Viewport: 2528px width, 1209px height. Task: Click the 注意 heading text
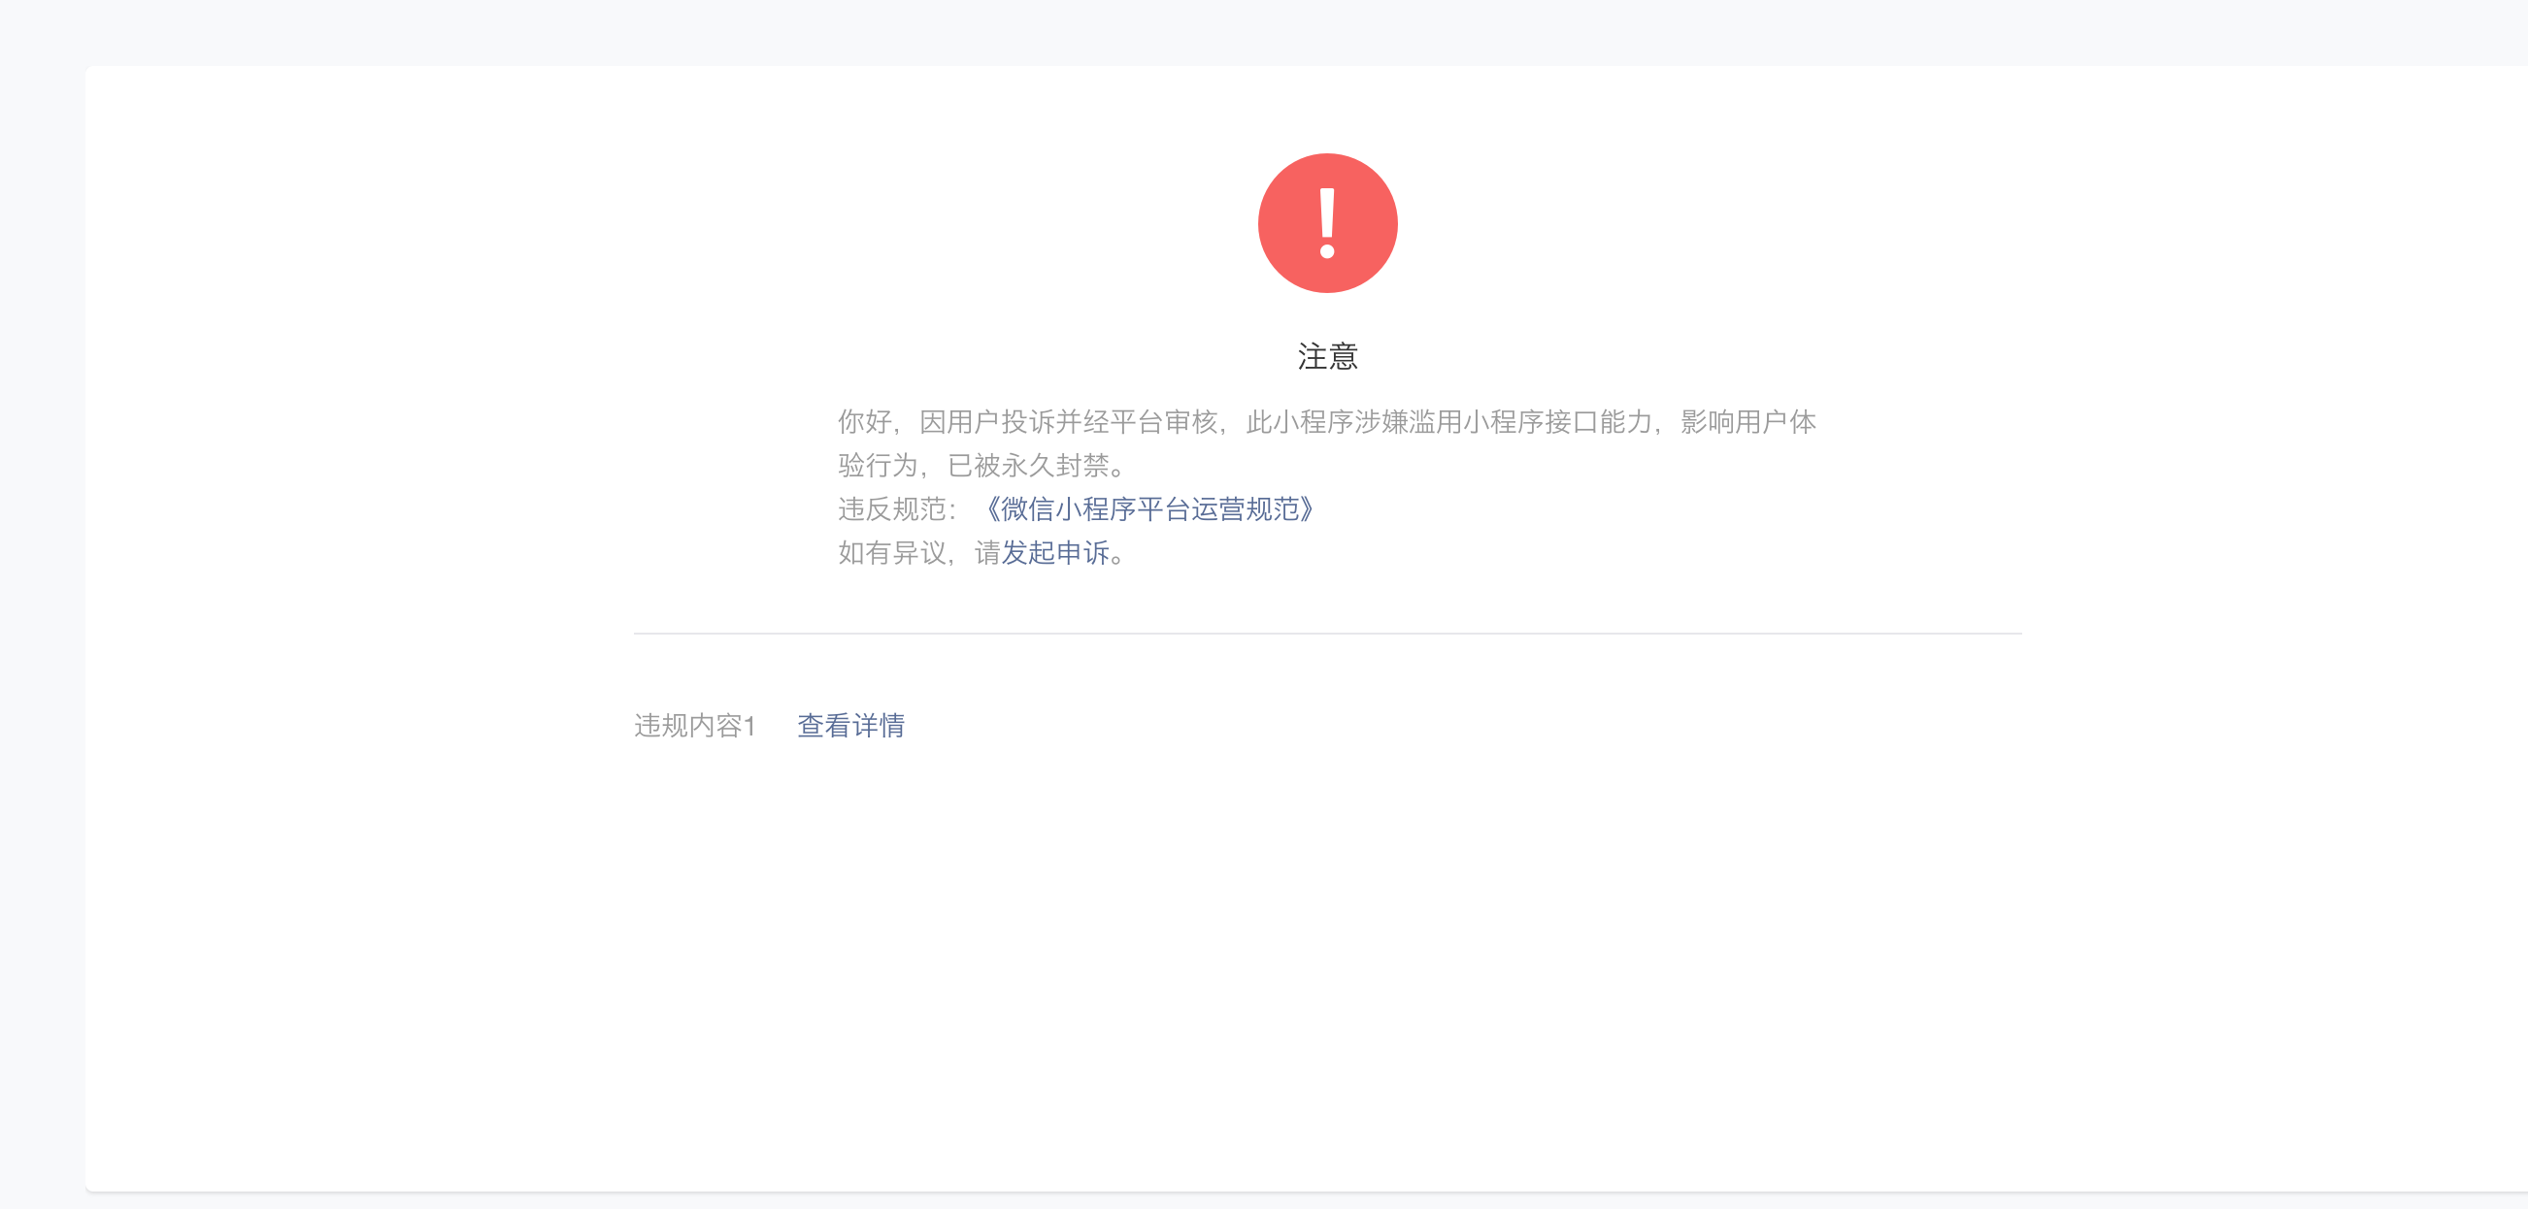(1327, 356)
